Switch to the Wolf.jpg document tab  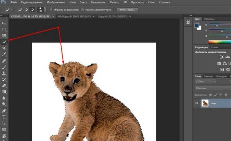click(x=70, y=16)
